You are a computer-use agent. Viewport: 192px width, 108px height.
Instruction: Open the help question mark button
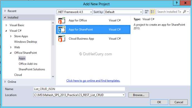click(176, 3)
